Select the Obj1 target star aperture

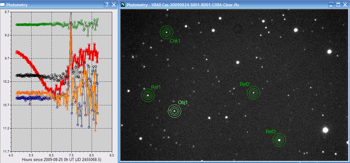pos(174,111)
